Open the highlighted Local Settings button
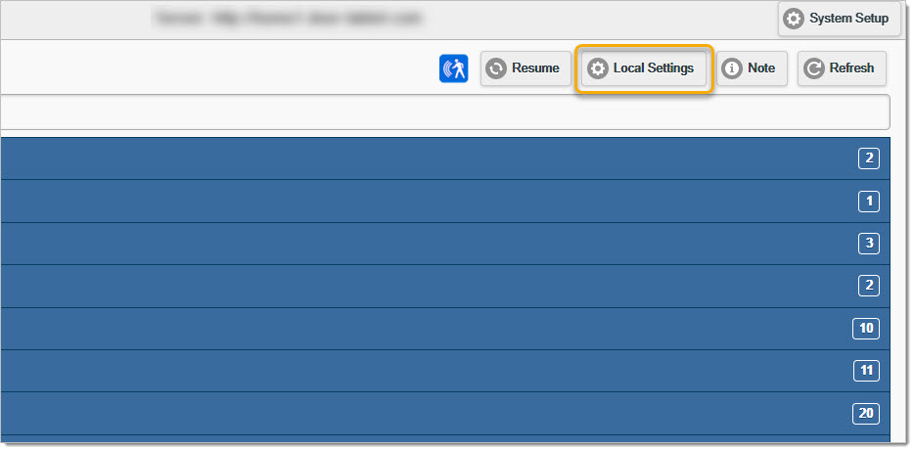The width and height of the screenshot is (914, 451). (644, 68)
